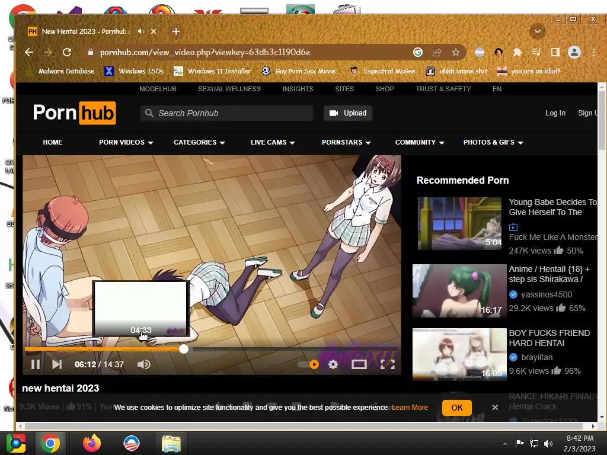Viewport: 607px width, 455px height.
Task: Open the EN language selector
Action: 497,89
